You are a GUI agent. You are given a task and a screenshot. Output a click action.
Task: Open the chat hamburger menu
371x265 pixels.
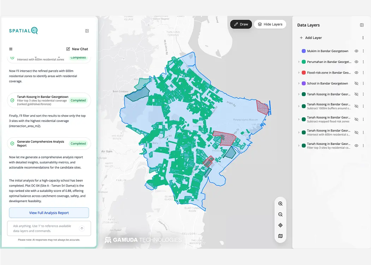point(11,49)
